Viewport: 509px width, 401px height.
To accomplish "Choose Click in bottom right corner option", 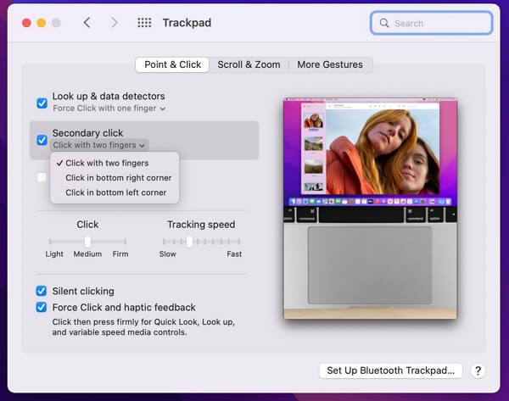I will click(x=118, y=178).
